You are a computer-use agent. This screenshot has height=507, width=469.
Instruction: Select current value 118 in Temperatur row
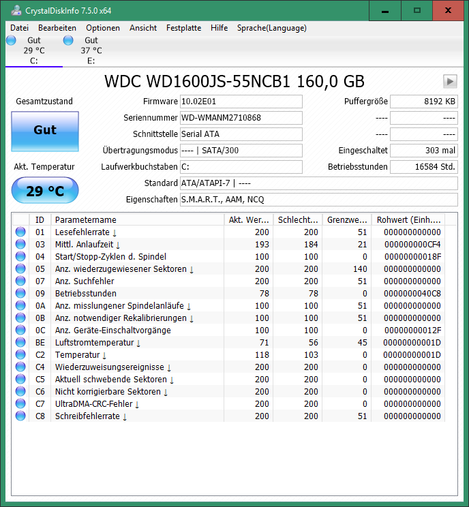pos(262,355)
